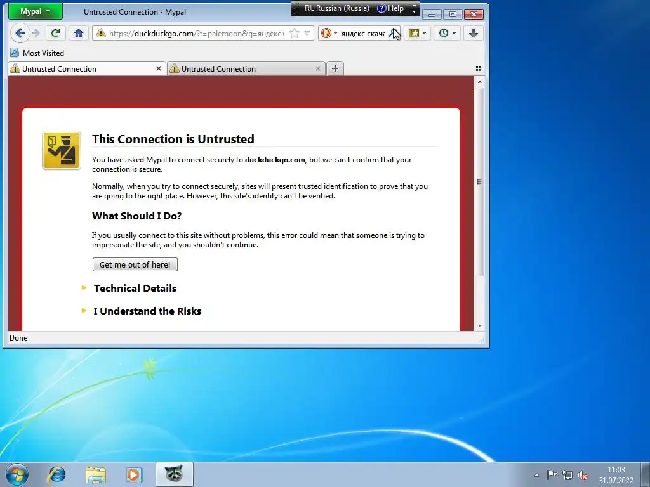The width and height of the screenshot is (650, 487).
Task: Open the address bar history dropdown arrow
Action: pyautogui.click(x=307, y=33)
